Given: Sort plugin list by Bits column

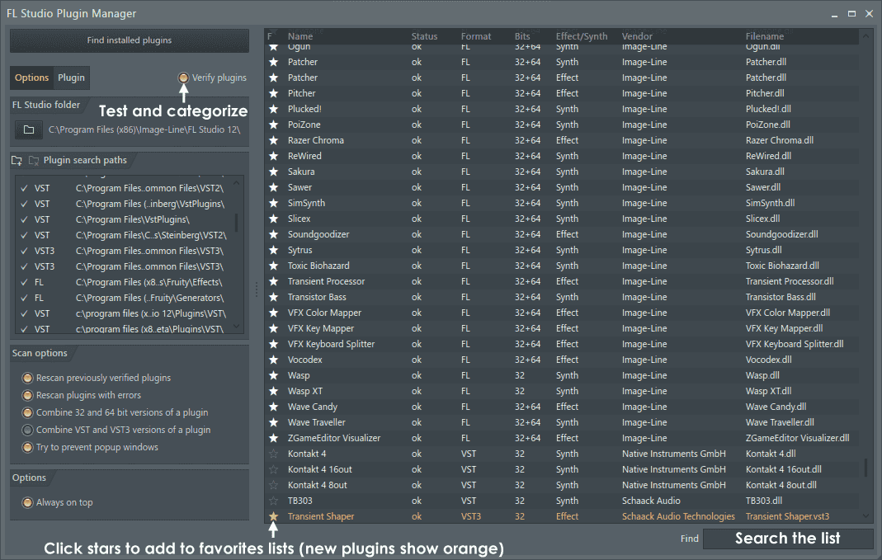Looking at the screenshot, I should click(522, 36).
